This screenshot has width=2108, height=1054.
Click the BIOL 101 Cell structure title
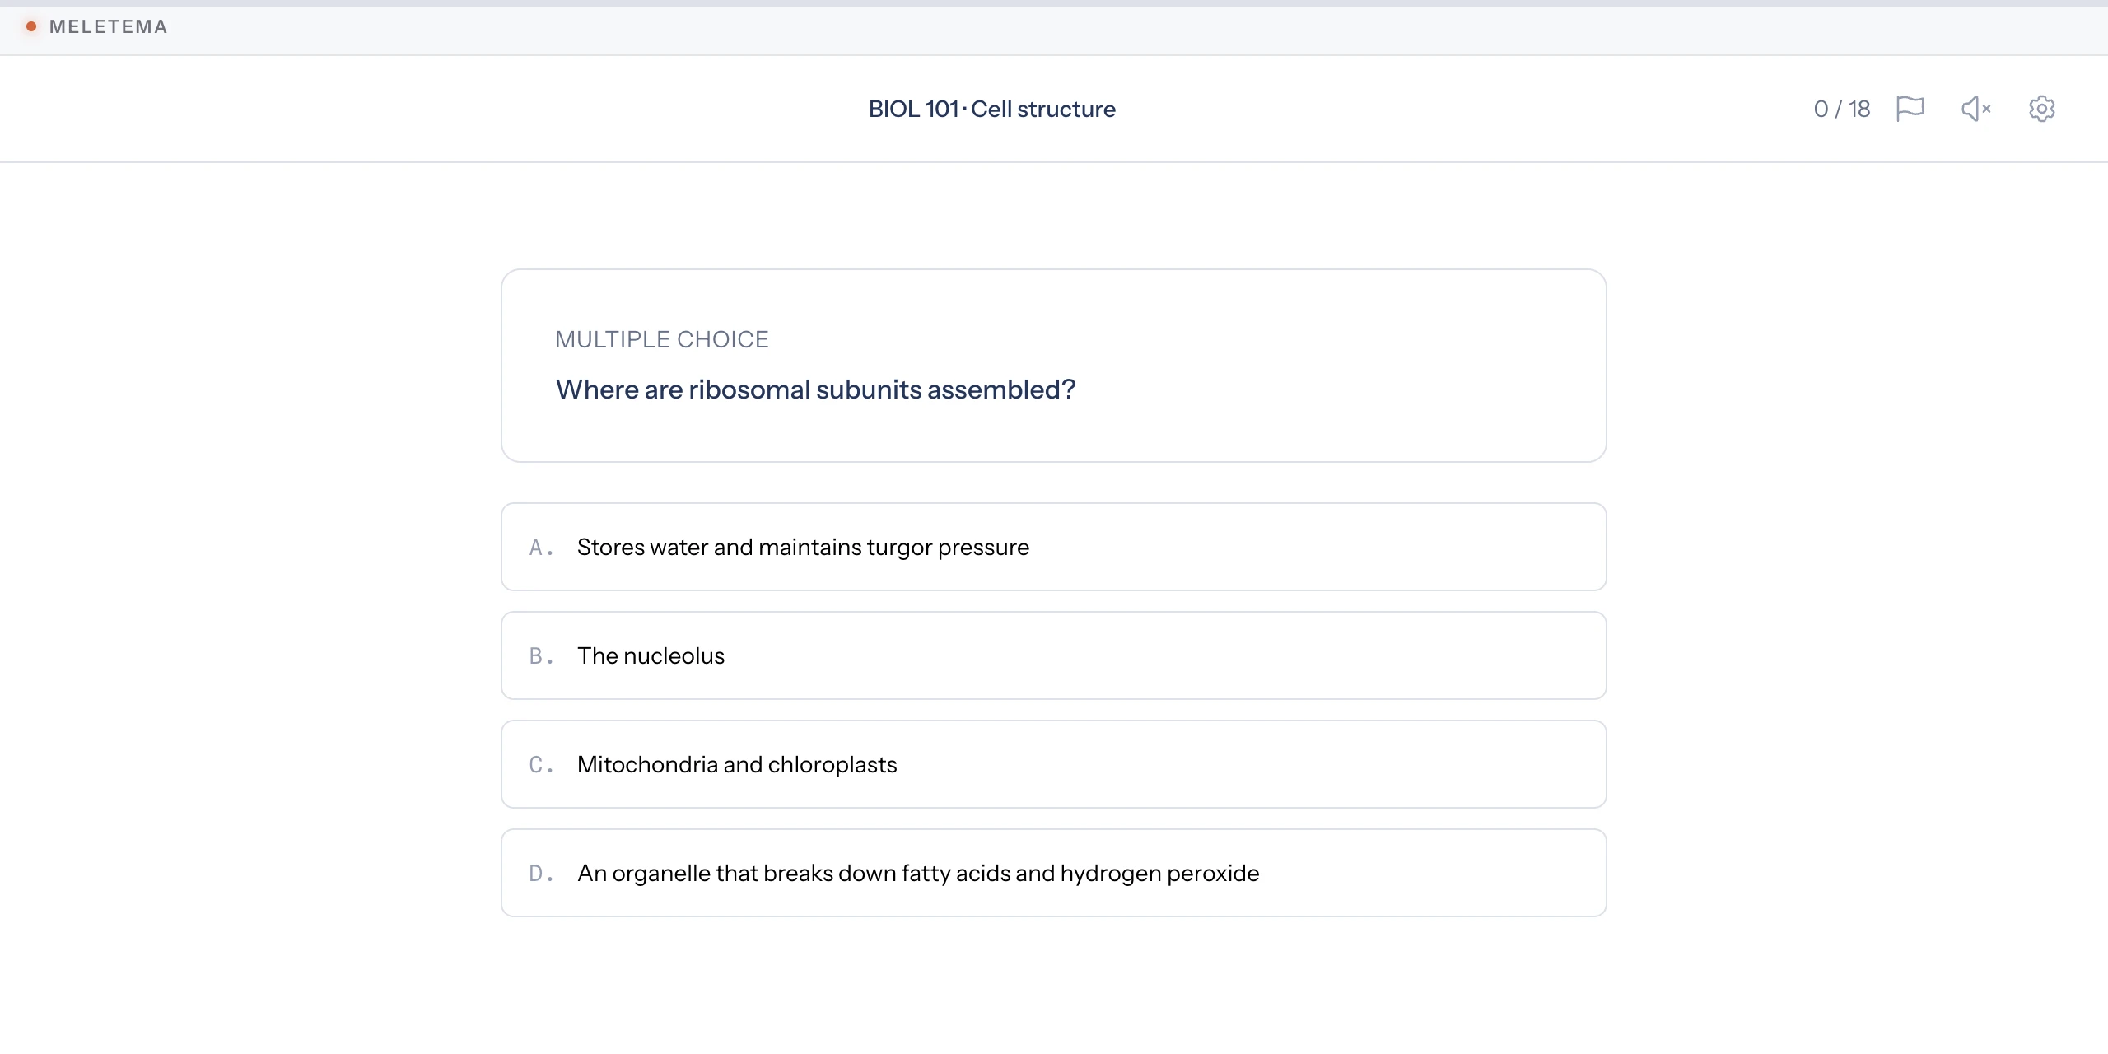click(x=991, y=109)
